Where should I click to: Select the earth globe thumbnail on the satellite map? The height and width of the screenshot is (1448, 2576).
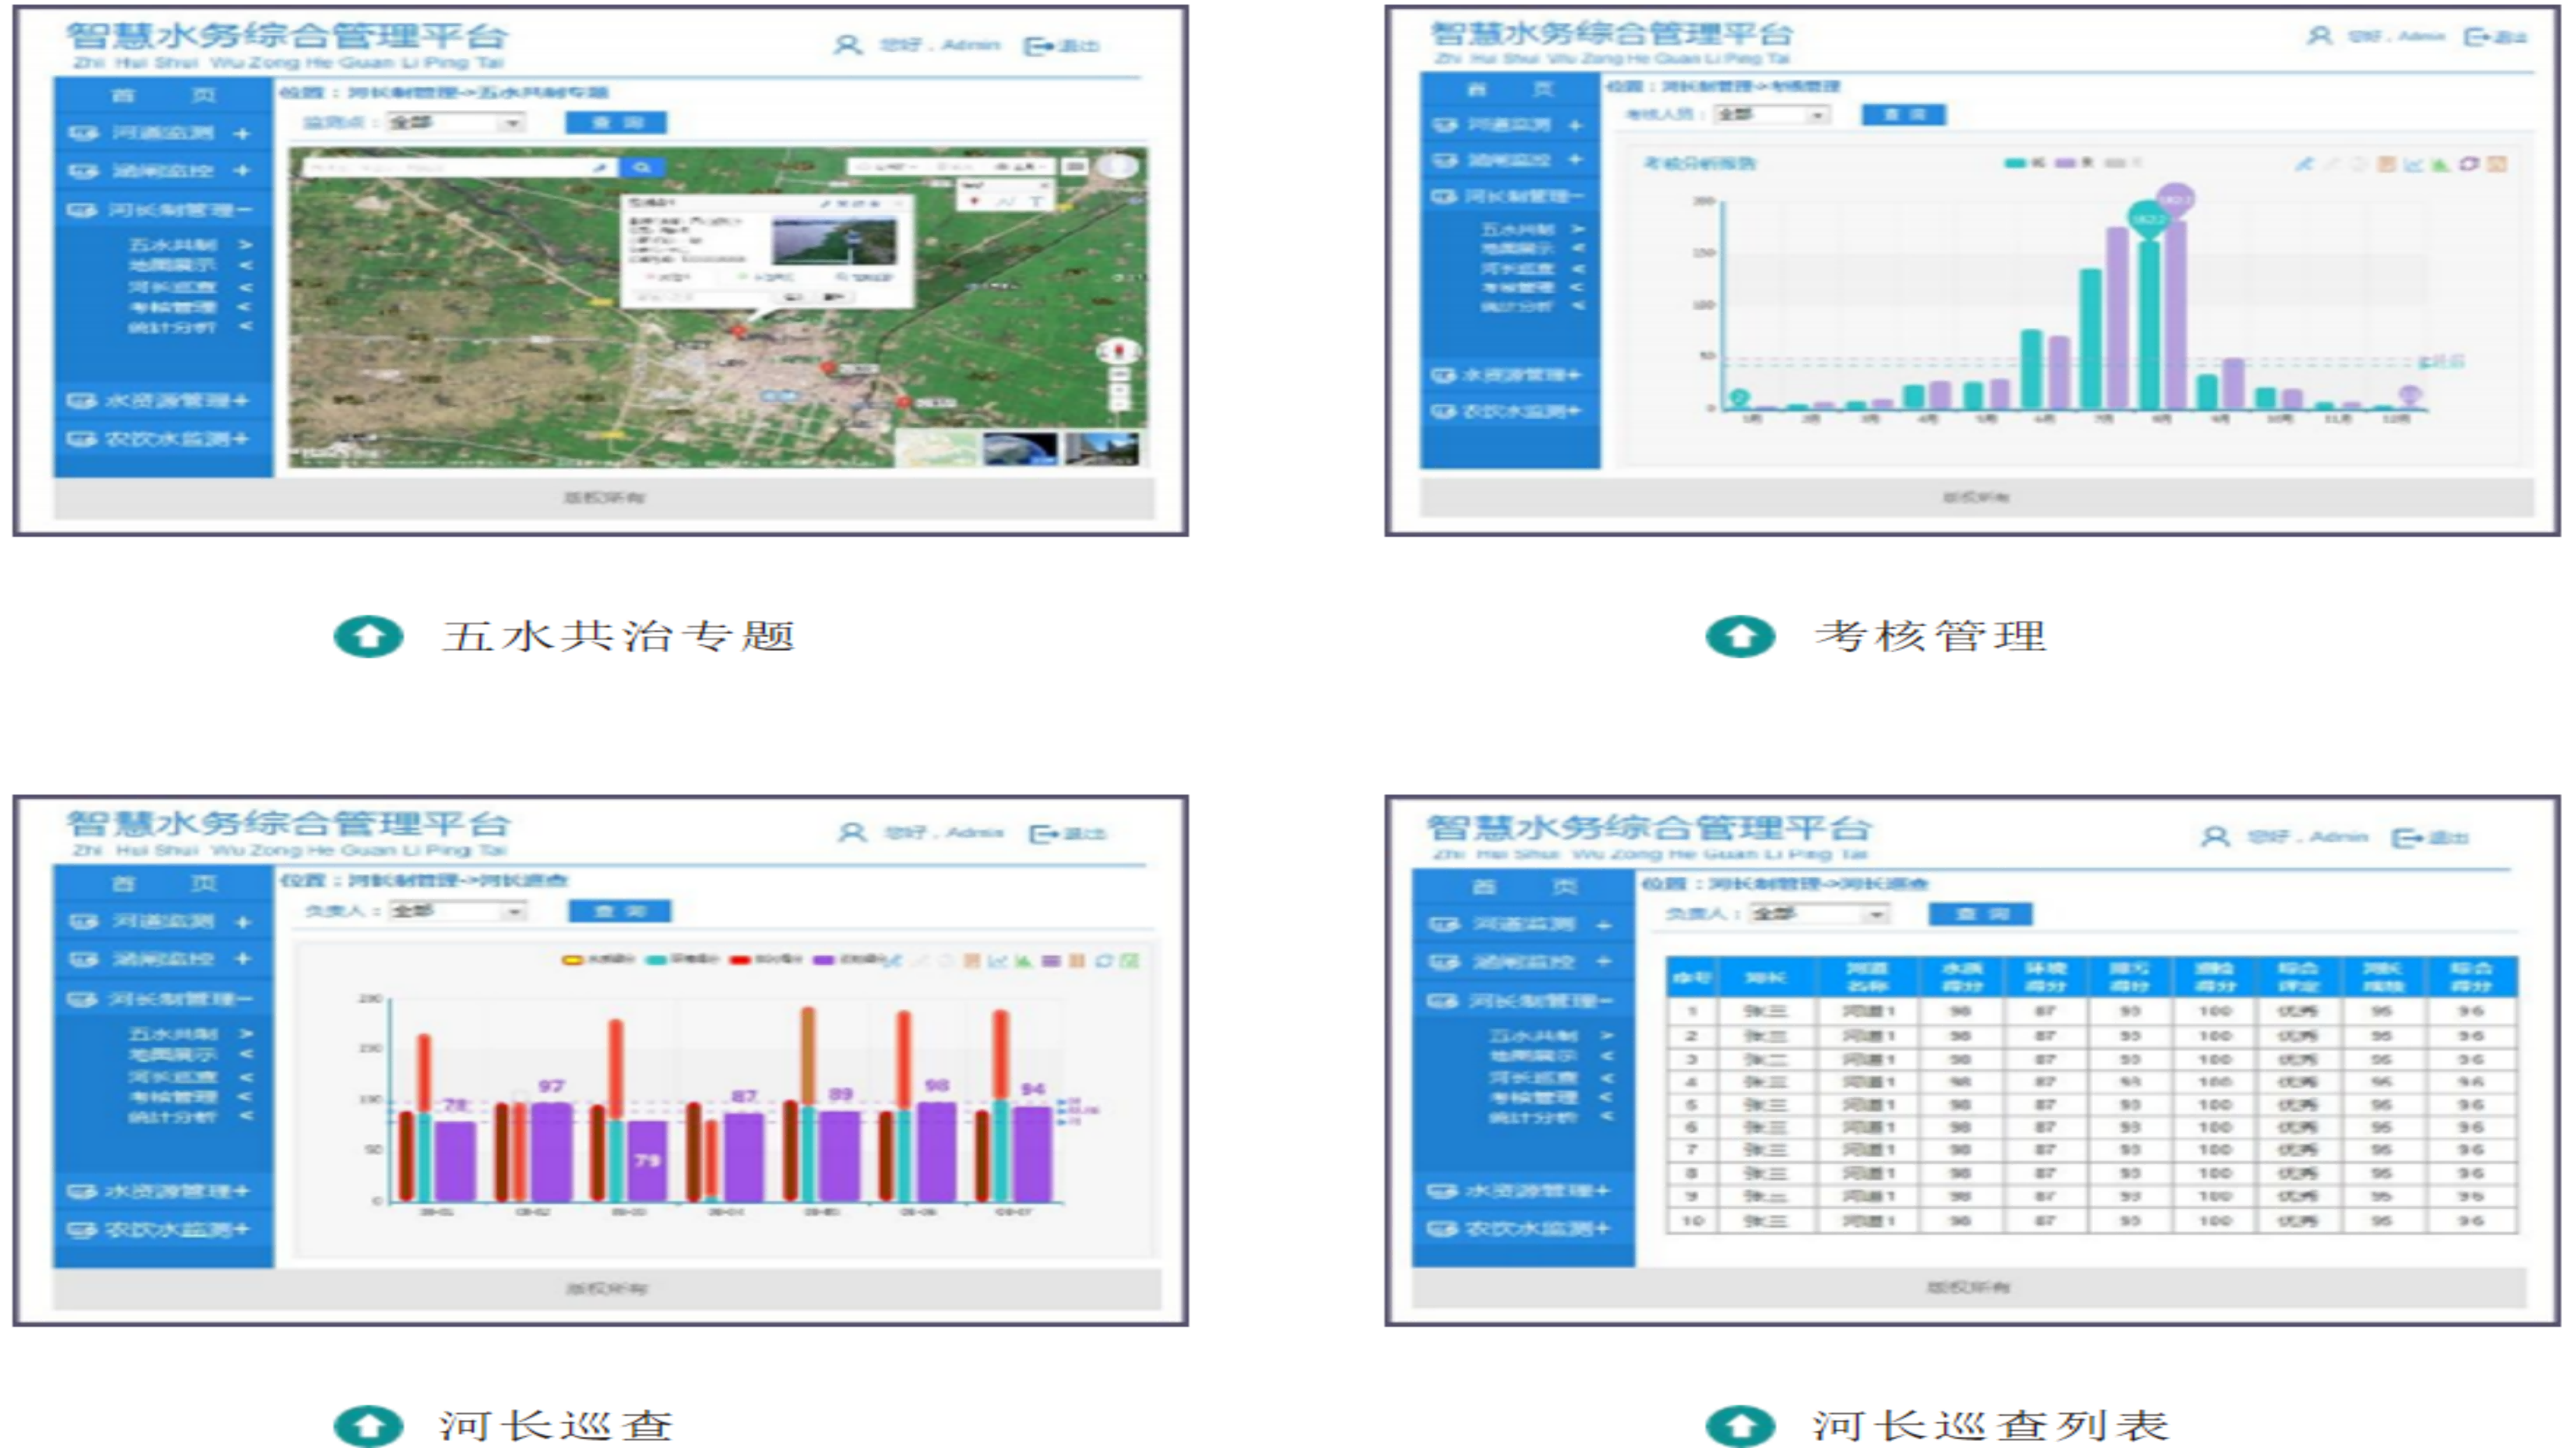coord(1020,448)
